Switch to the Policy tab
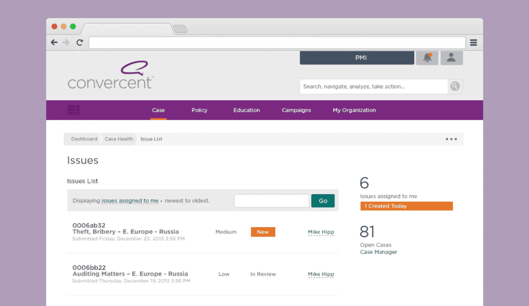This screenshot has width=529, height=306. tap(199, 110)
